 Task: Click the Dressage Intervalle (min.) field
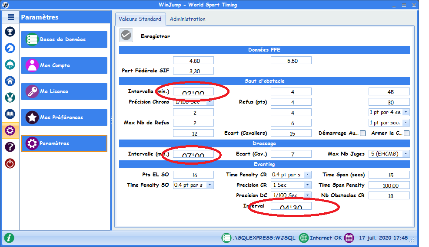tap(193, 154)
